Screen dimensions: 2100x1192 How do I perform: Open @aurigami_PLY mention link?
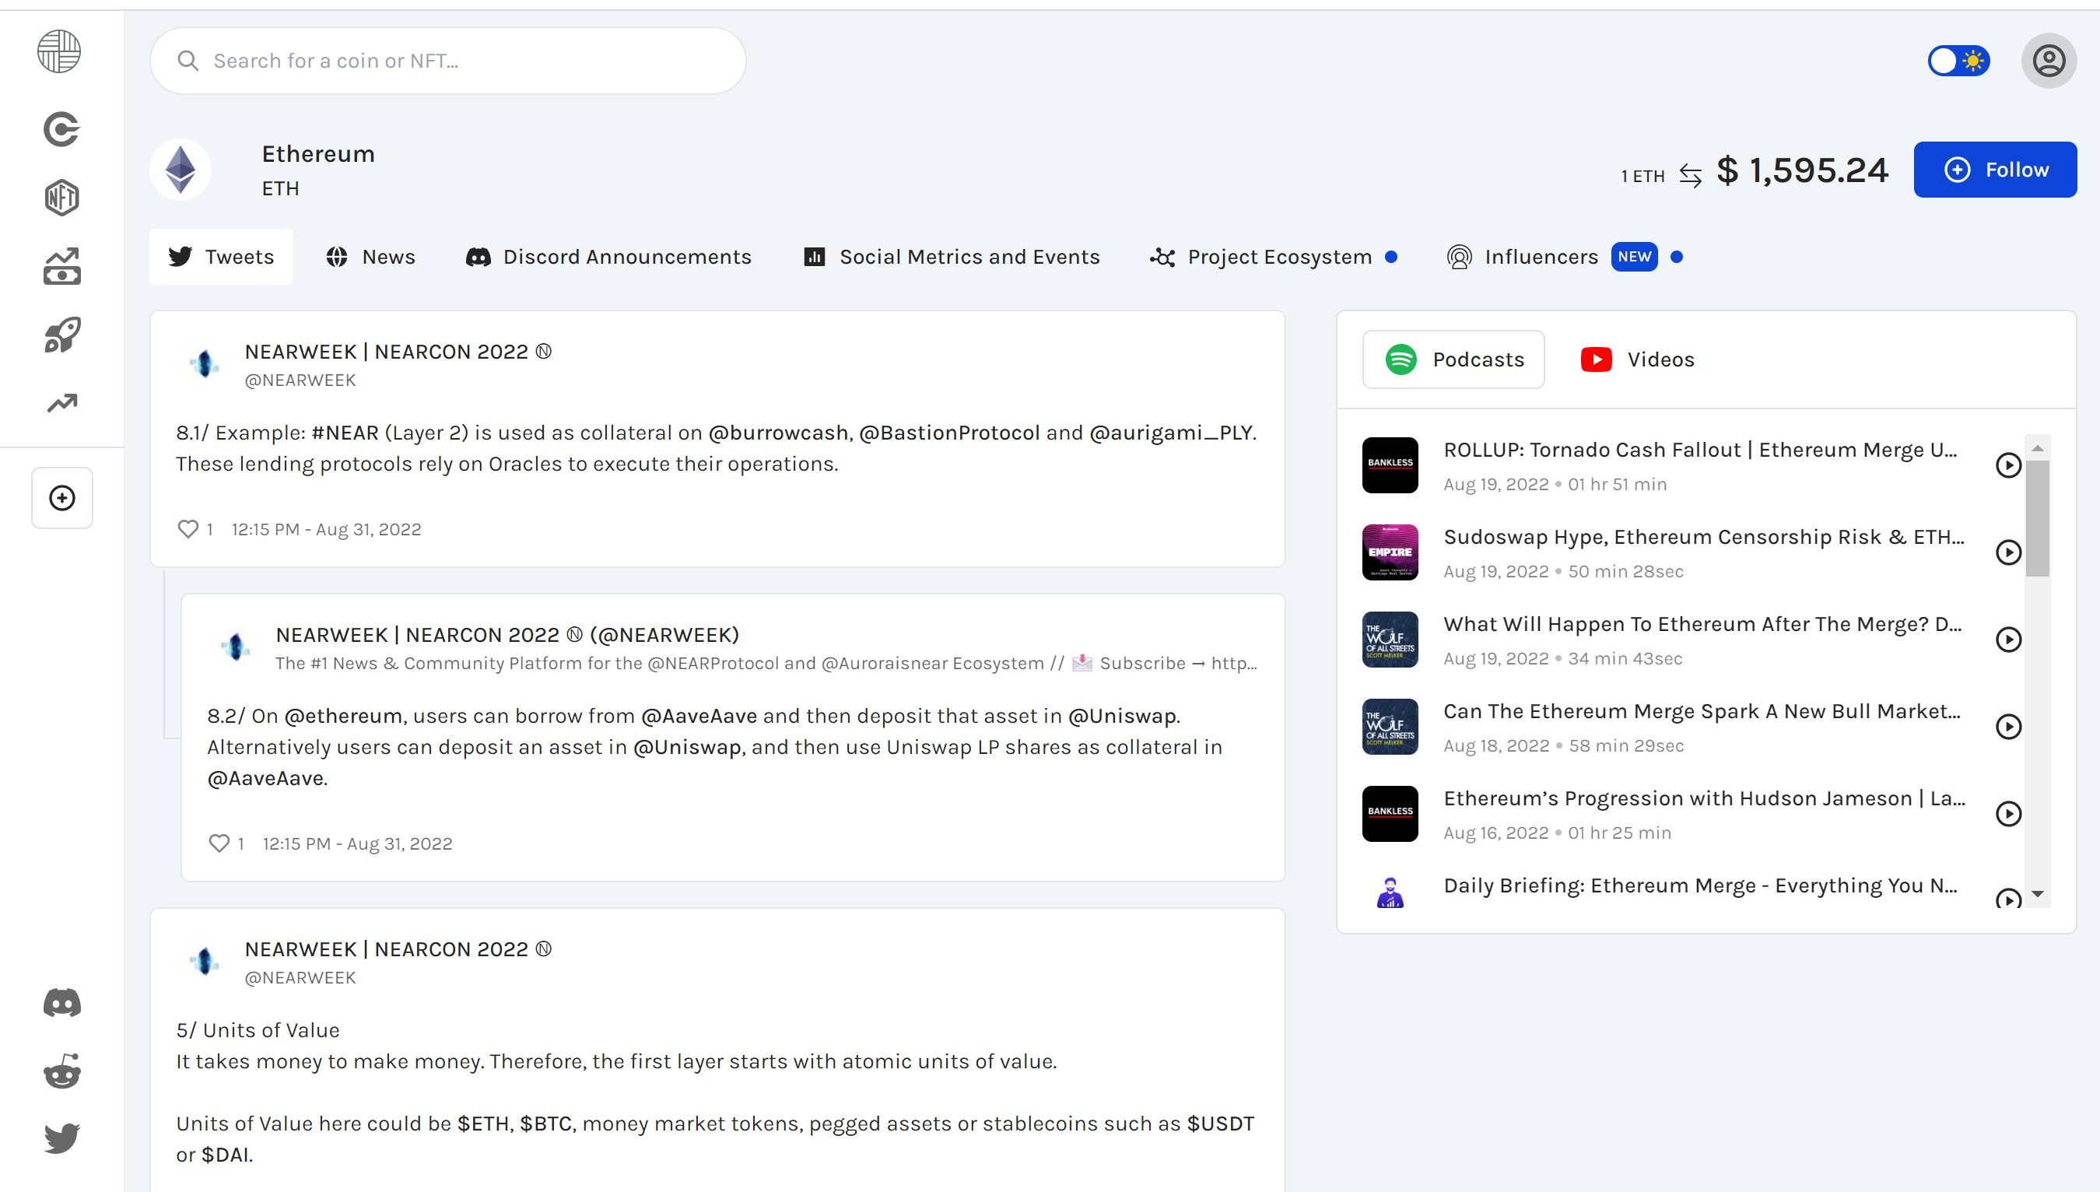click(1172, 433)
